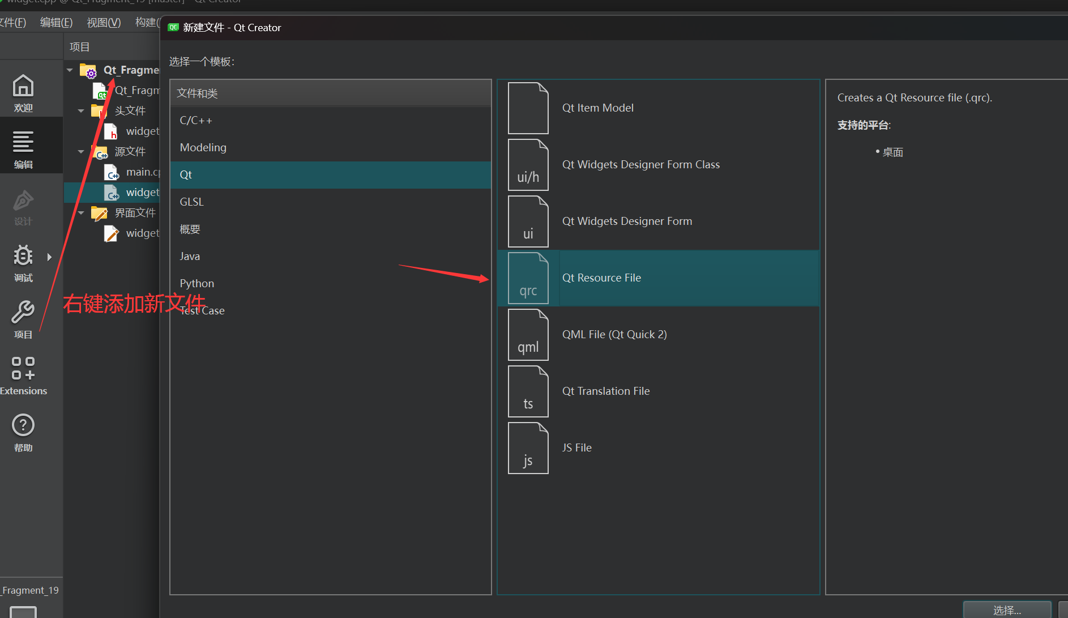Open the Extensions mode
The image size is (1068, 618).
click(x=23, y=376)
